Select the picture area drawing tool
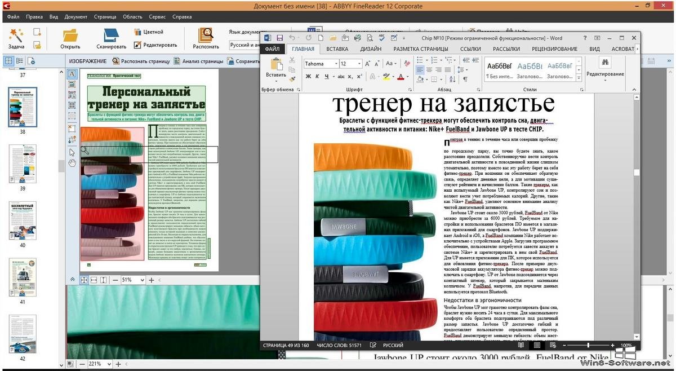This screenshot has width=676, height=371. 72,85
